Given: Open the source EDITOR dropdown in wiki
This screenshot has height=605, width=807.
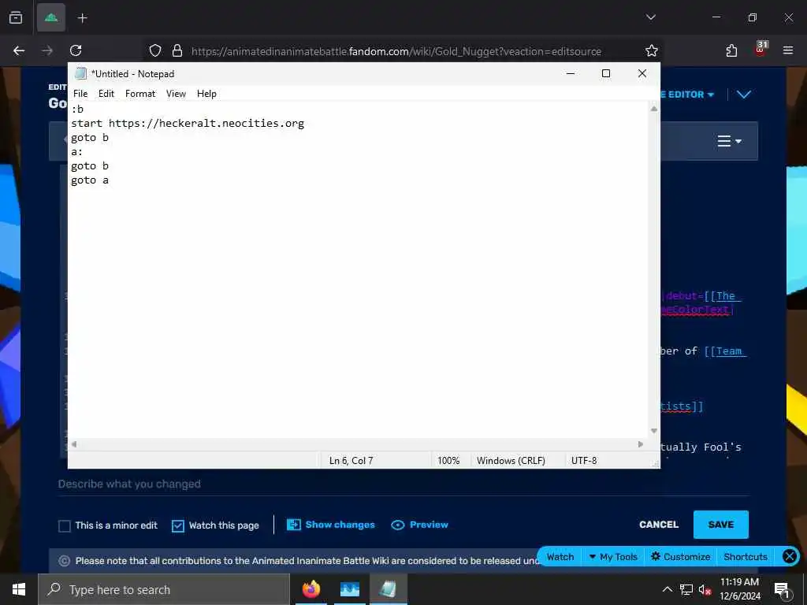Looking at the screenshot, I should click(687, 95).
